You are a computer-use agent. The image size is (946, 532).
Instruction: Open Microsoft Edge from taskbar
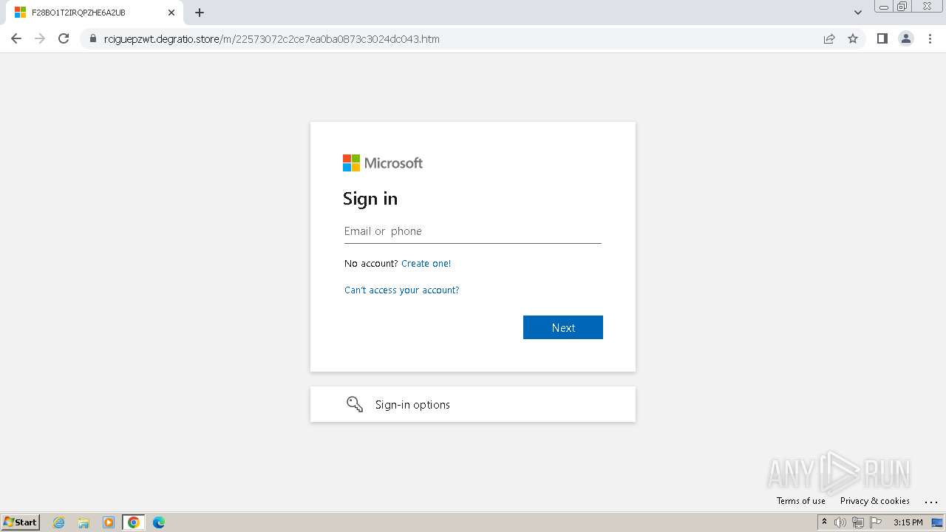coord(159,522)
